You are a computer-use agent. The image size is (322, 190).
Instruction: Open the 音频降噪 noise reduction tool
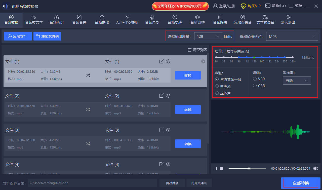[x=220, y=20]
